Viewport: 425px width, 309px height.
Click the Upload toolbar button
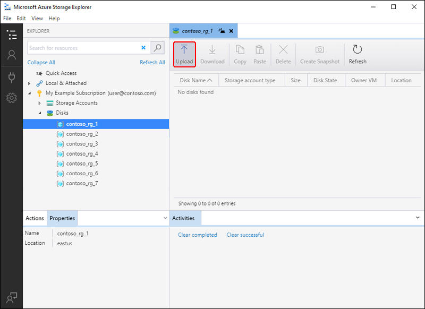184,55
